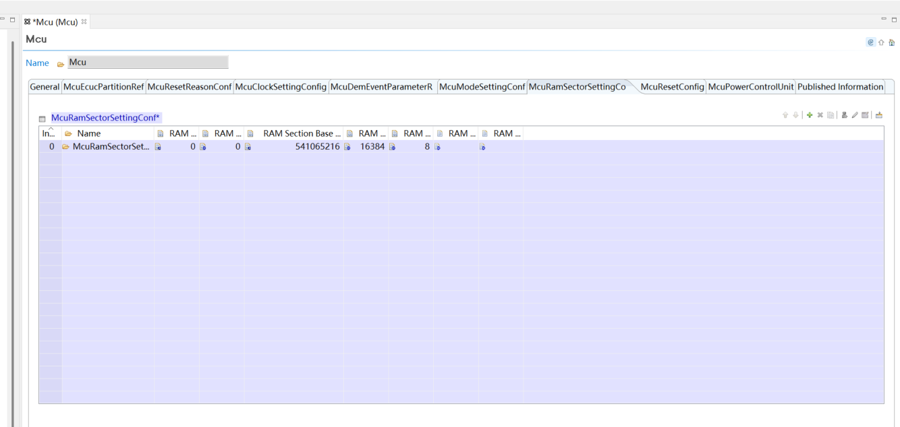
Task: Click the user edit icon in the toolbar
Action: point(845,114)
